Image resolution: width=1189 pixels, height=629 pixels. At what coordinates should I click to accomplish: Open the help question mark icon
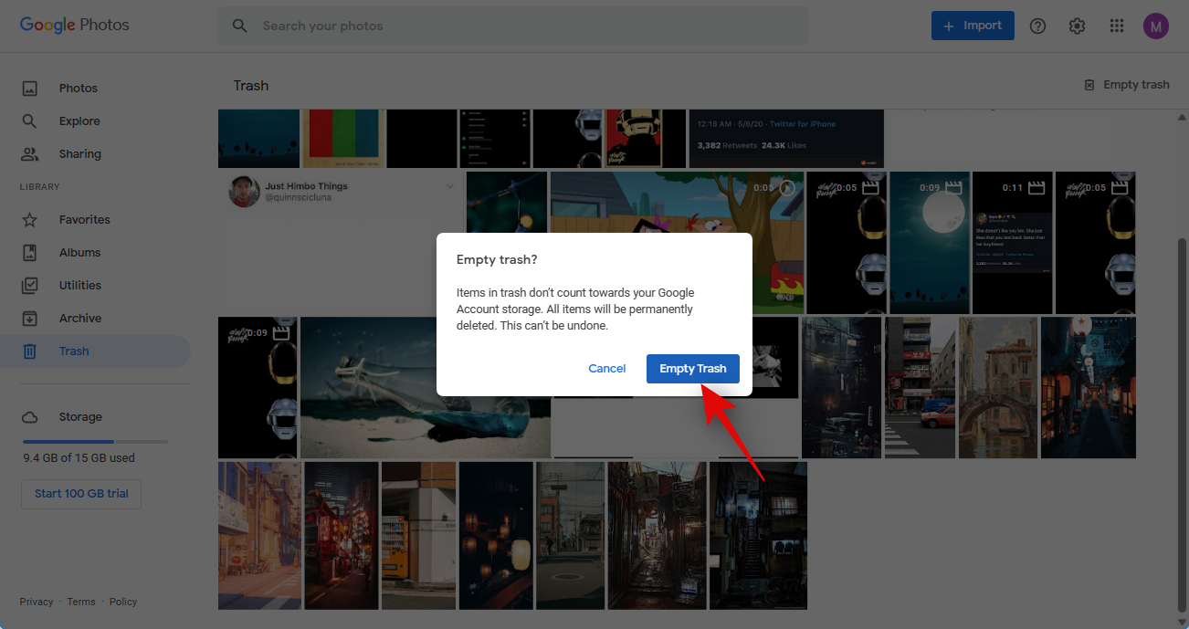[1037, 26]
